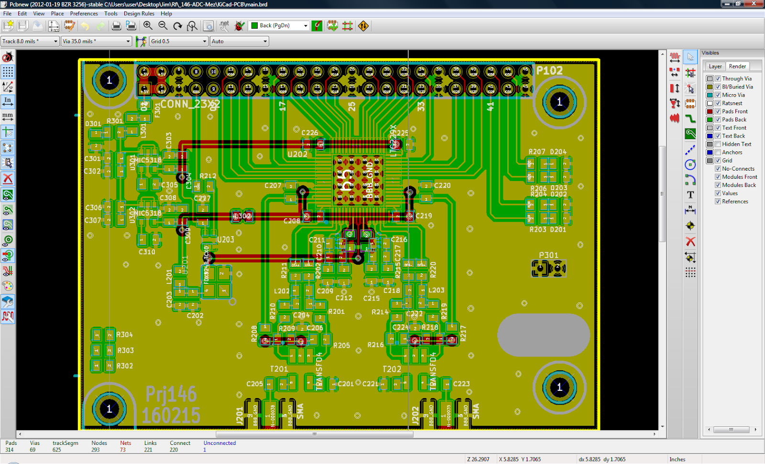The height and width of the screenshot is (464, 765).
Task: Uncheck Micro Via in the Render panel
Action: [x=718, y=95]
